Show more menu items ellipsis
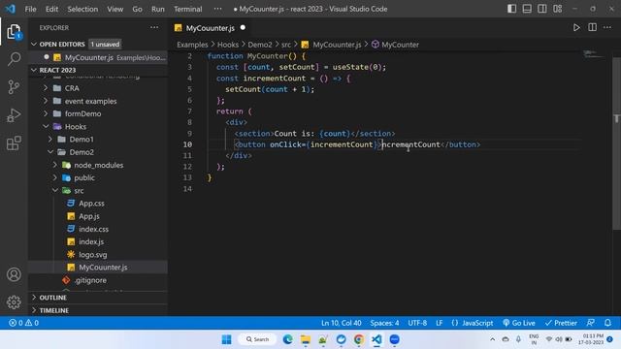621x349 pixels. point(217,9)
